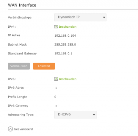138x136 pixels.
Task: Click the orange Loslaten button
Action: (x=44, y=66)
